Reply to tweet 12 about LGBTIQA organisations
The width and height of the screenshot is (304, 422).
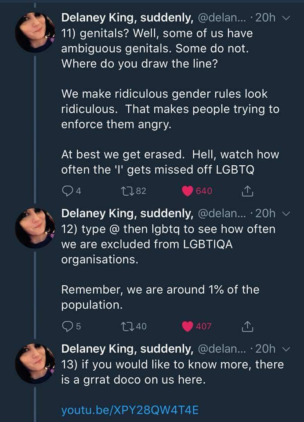coord(67,326)
